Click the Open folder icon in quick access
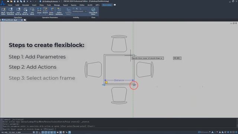The width and height of the screenshot is (238, 134). click(11, 1)
